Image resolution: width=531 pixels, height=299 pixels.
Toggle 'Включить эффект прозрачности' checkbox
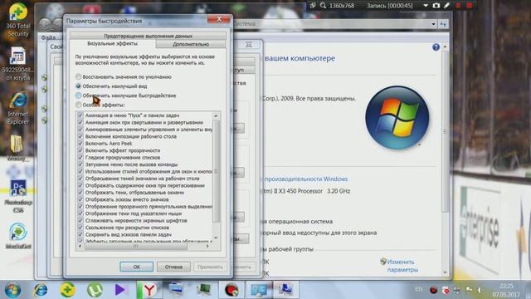click(80, 150)
